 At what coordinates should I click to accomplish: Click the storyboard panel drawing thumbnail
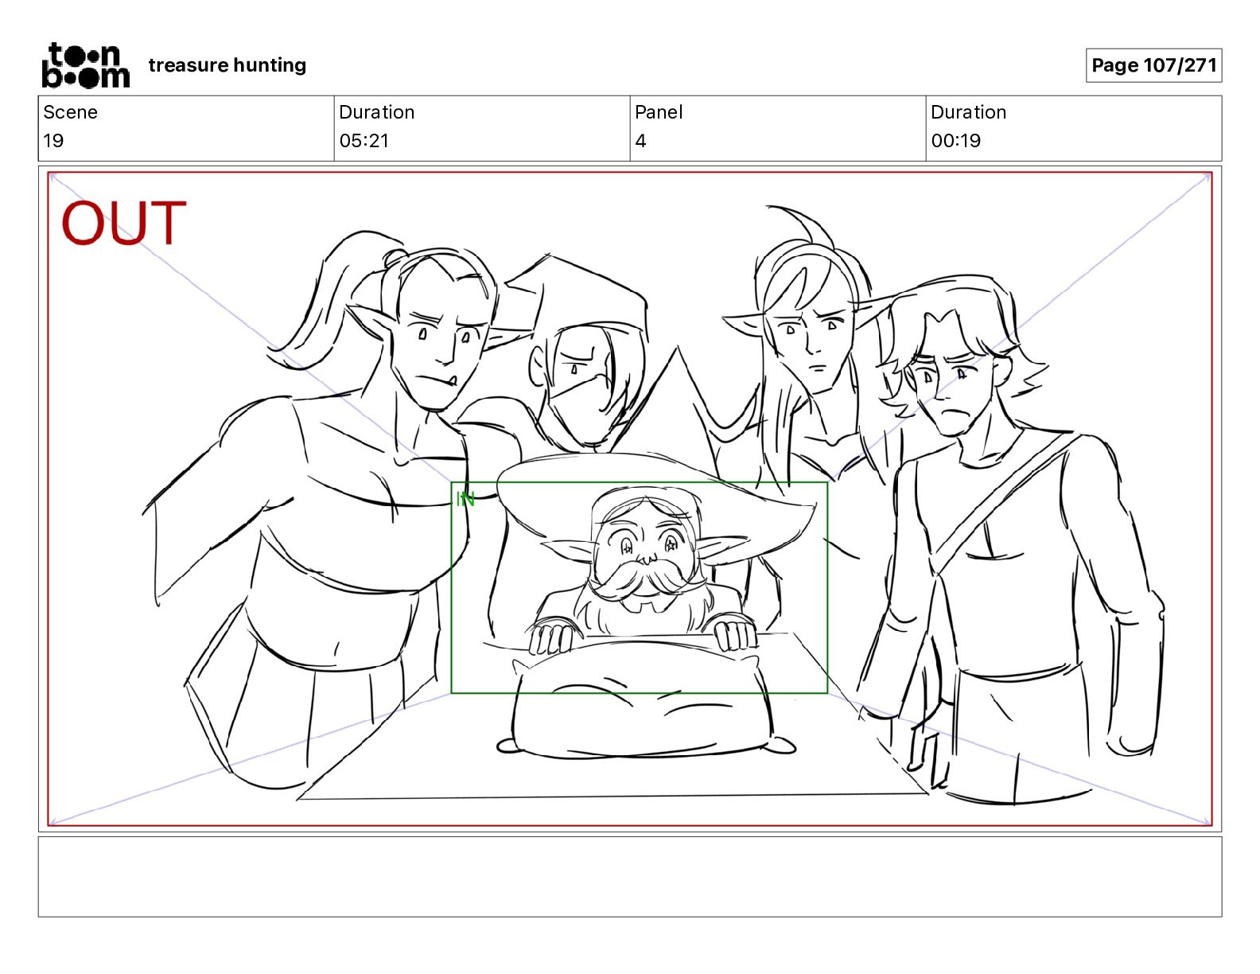click(x=630, y=499)
